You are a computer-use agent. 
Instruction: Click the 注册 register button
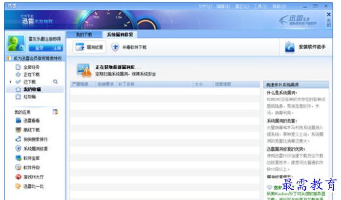coord(57,48)
